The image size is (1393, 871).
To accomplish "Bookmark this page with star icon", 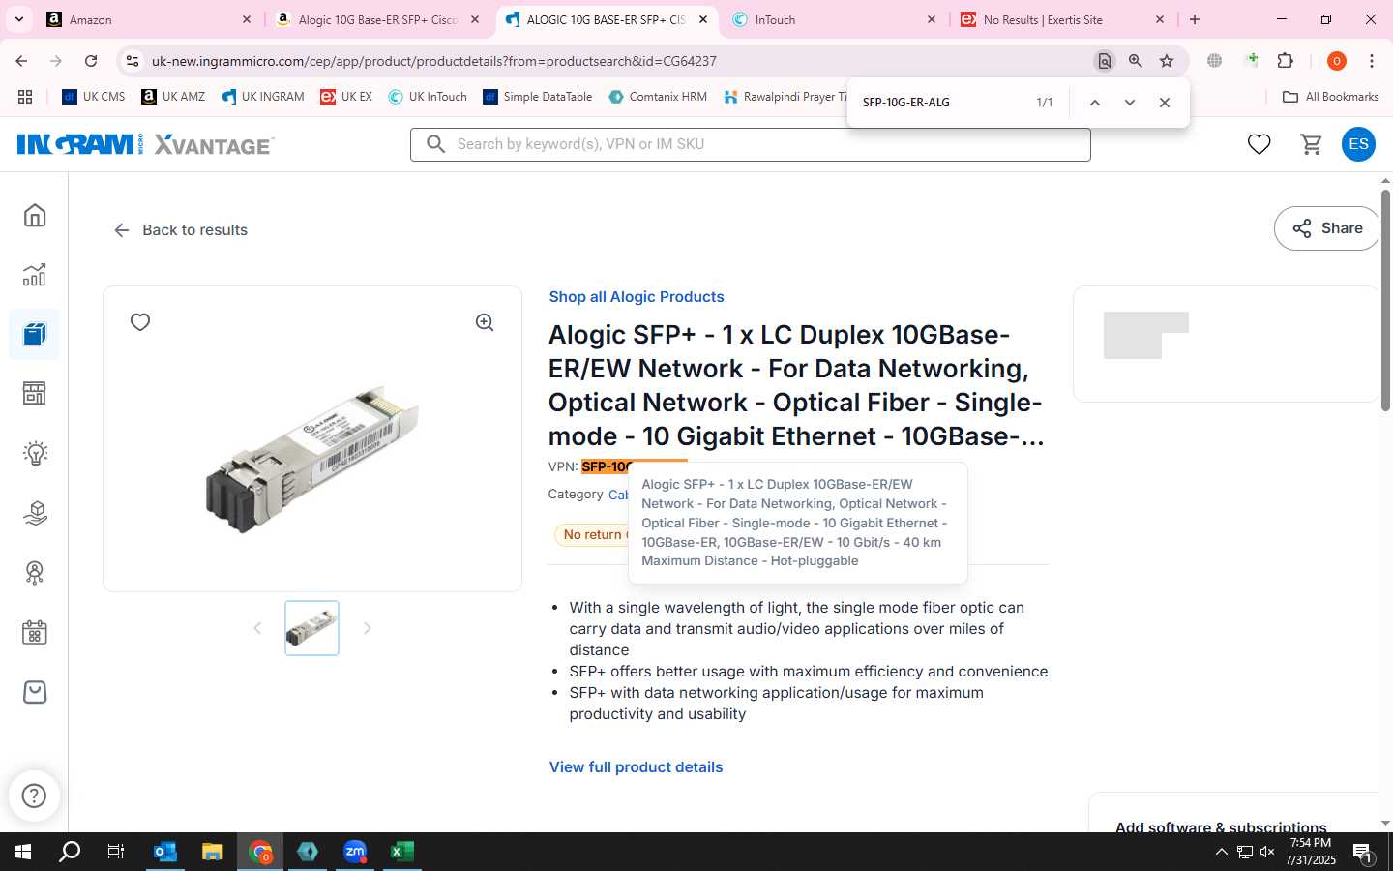I will click(x=1167, y=61).
